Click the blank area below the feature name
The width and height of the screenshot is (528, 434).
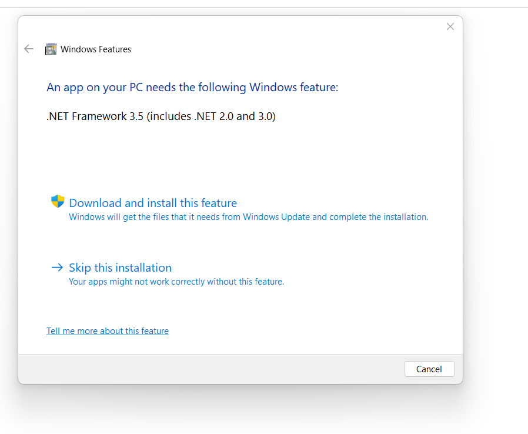[236, 155]
